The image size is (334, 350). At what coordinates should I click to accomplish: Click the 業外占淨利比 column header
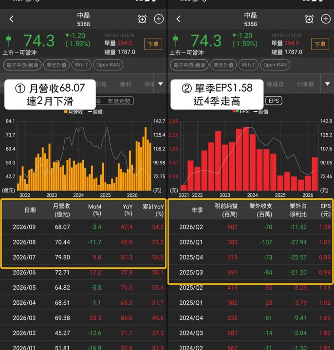(298, 210)
